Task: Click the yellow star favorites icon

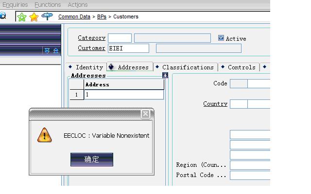Action: [x=34, y=17]
